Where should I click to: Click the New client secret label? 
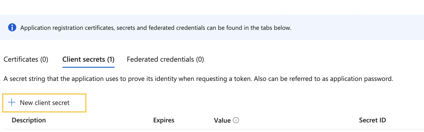[x=45, y=103]
